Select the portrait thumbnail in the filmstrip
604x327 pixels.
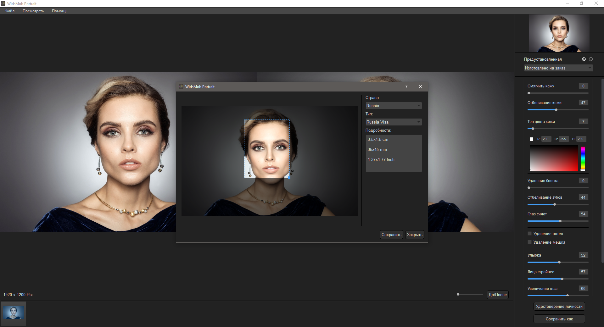14,313
